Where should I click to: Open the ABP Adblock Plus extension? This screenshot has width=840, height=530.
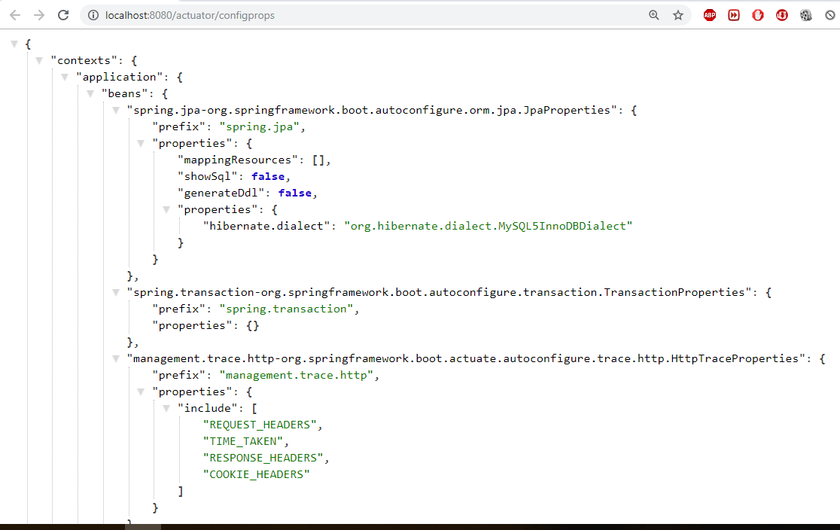709,15
